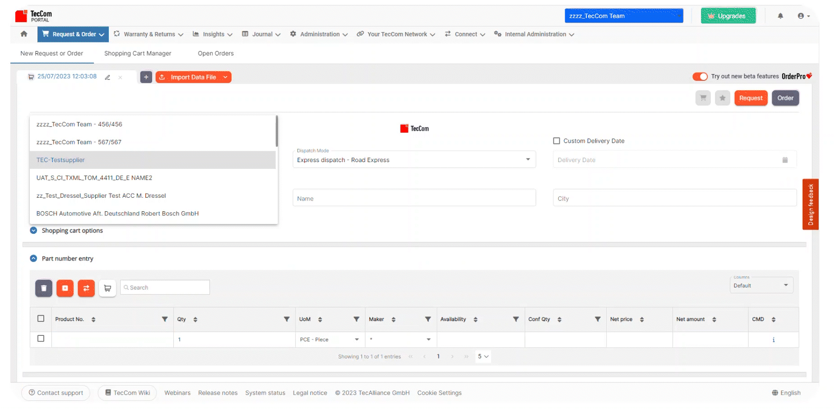Click the filter icon in Product No. column

(165, 319)
